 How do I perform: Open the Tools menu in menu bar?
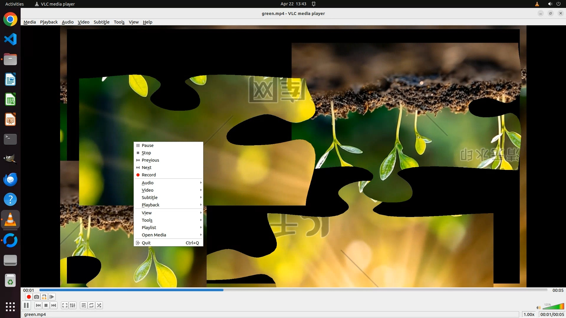(119, 22)
